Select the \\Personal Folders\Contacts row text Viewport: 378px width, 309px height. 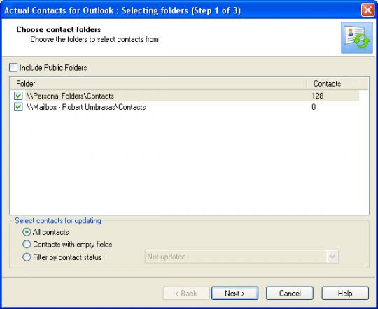[x=71, y=96]
